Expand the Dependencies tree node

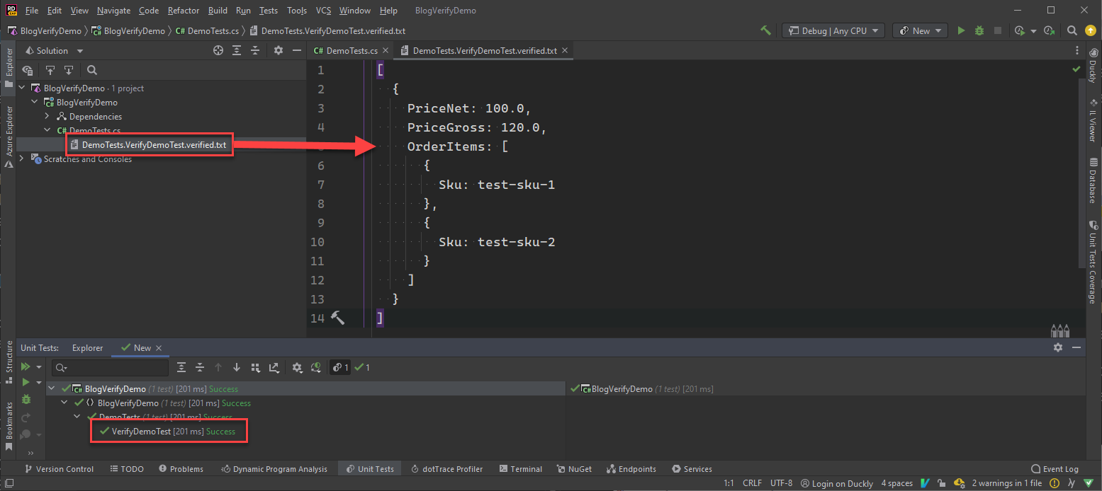(47, 117)
